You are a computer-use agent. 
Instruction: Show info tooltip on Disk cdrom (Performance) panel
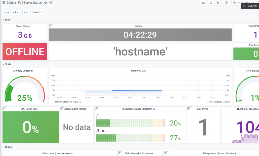[x=119, y=152]
